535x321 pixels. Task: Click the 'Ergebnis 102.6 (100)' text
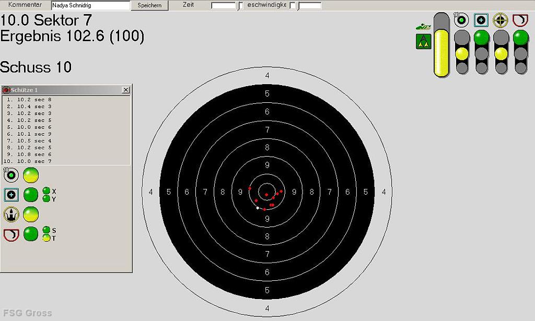click(72, 36)
